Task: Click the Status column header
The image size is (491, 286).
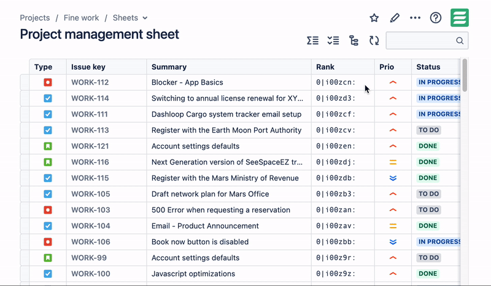Action: click(436, 67)
